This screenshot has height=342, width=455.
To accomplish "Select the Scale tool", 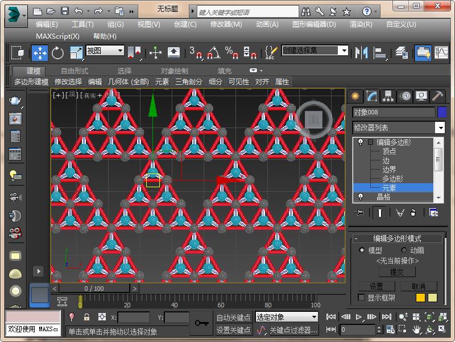I will point(76,53).
